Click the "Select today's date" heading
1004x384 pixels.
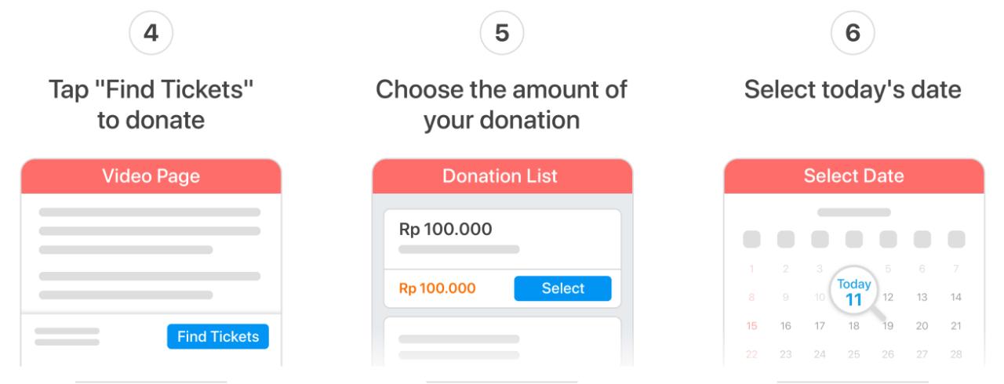[853, 89]
